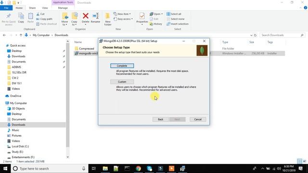Image resolution: width=308 pixels, height=173 pixels.
Task: Sort the file list by Type column header
Action: [225, 42]
